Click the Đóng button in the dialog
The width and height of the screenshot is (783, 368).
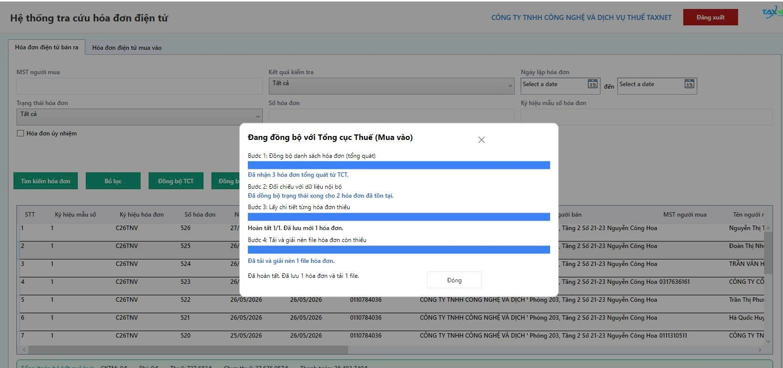454,280
